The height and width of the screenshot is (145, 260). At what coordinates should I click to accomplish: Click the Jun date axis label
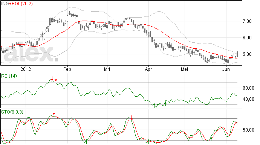tap(226, 69)
